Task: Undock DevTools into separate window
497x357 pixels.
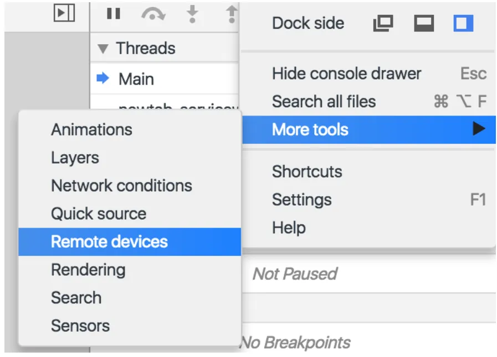Action: click(383, 23)
